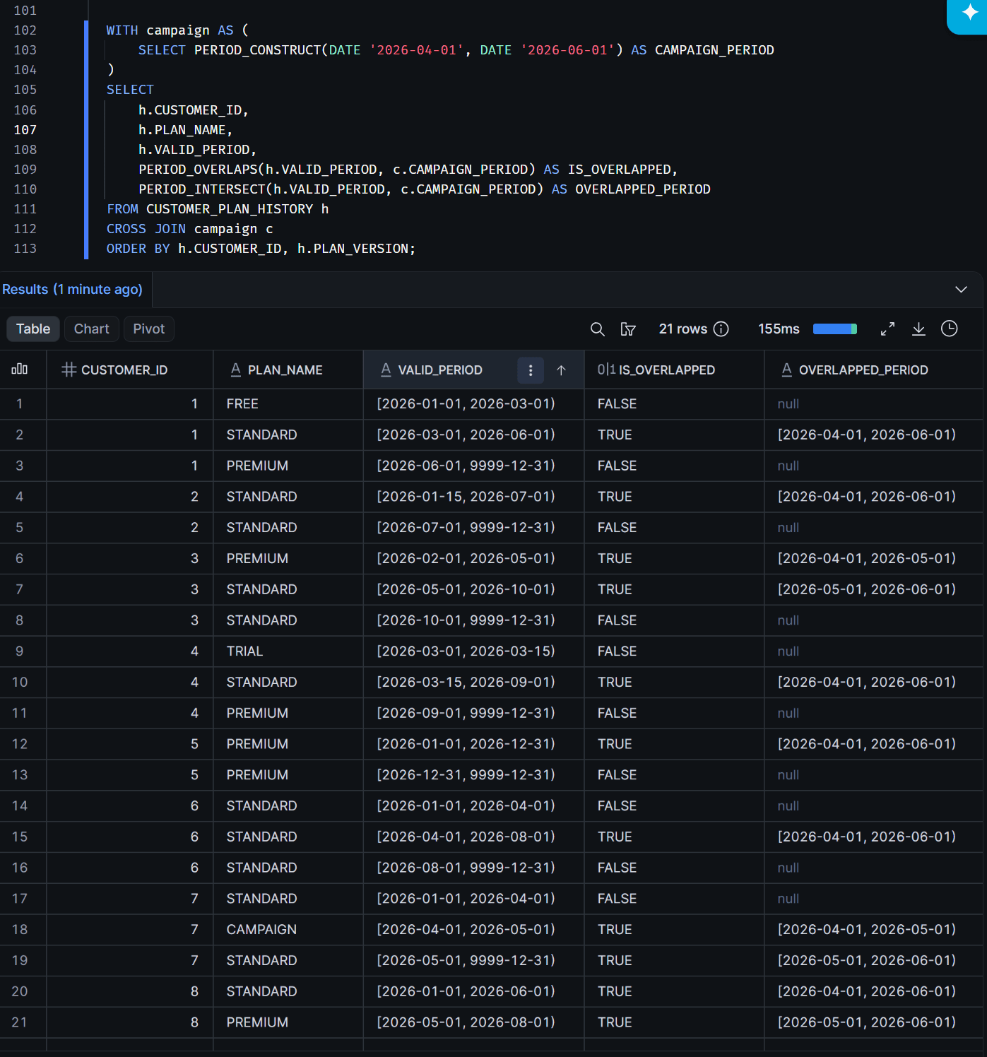Open VALID_PERIOD column options menu
987x1057 pixels.
(x=531, y=370)
